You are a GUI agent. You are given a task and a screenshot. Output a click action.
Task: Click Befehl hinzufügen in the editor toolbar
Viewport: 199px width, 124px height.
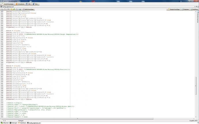coord(28,9)
